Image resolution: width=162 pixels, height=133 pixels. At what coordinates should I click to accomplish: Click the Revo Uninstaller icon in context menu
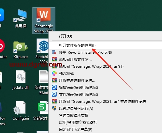(54, 52)
